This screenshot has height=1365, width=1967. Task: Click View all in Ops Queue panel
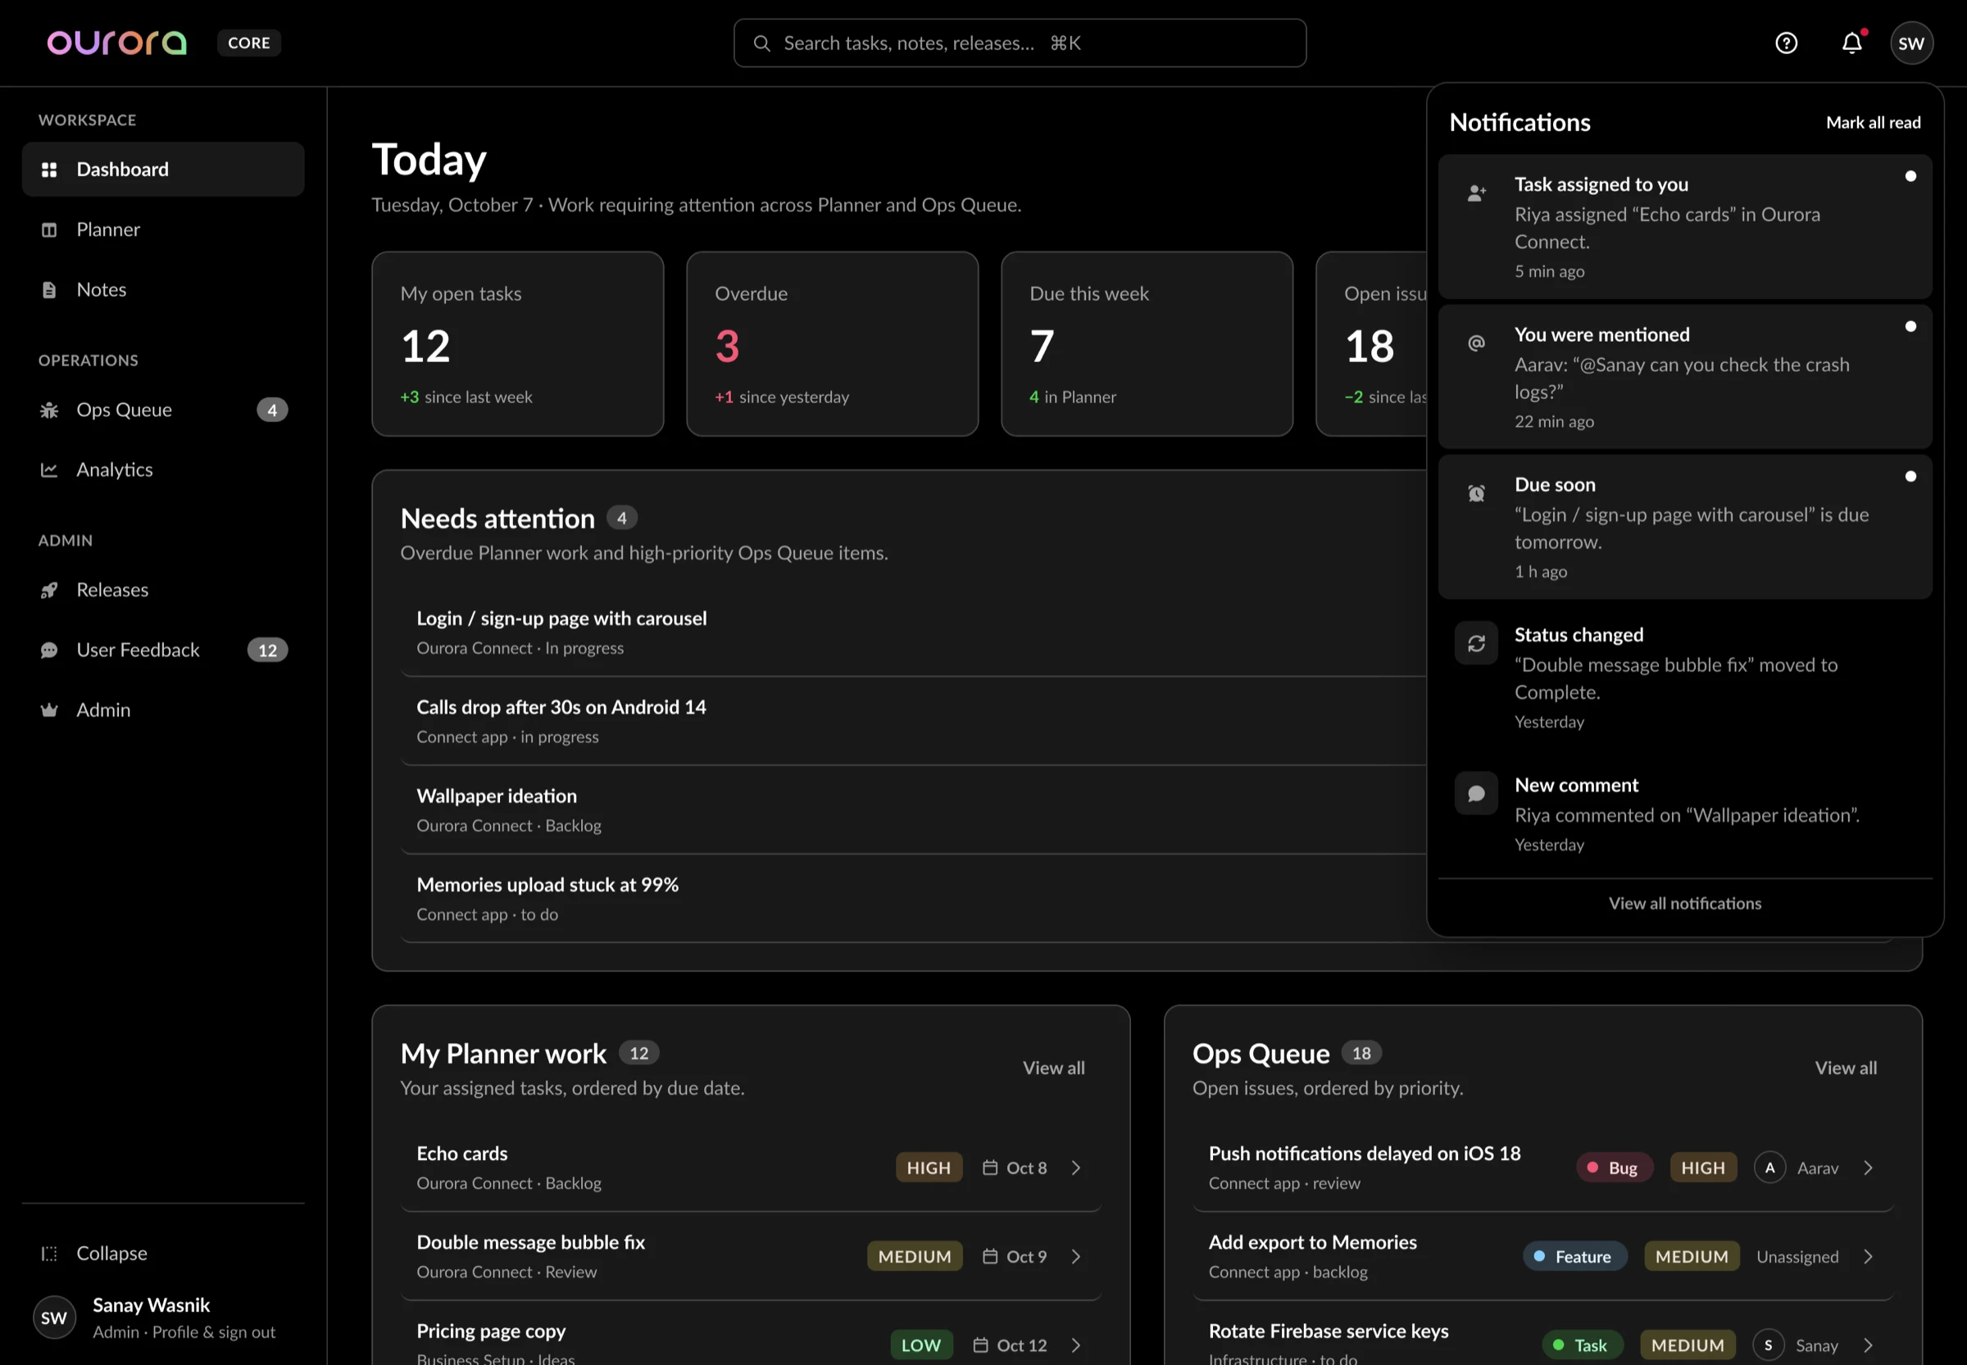(1846, 1068)
